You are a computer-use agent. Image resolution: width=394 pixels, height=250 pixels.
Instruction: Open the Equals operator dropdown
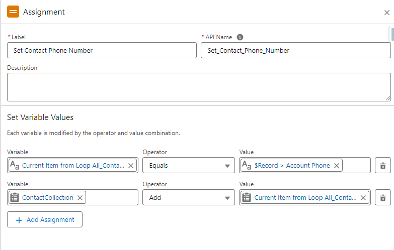(189, 166)
